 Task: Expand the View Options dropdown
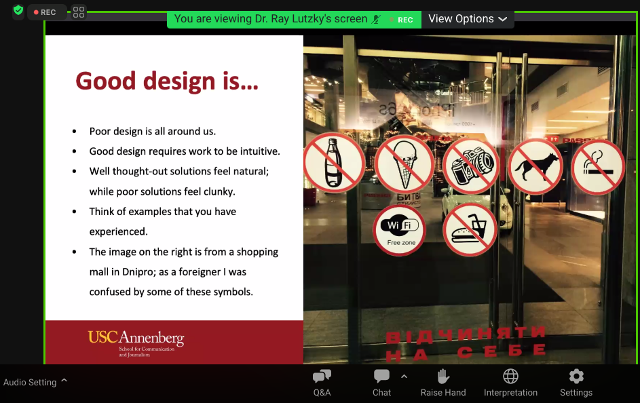pyautogui.click(x=468, y=19)
